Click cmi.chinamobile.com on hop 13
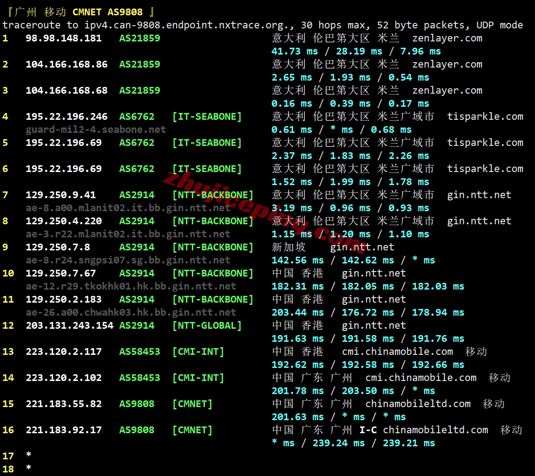This screenshot has width=535, height=476. click(398, 352)
